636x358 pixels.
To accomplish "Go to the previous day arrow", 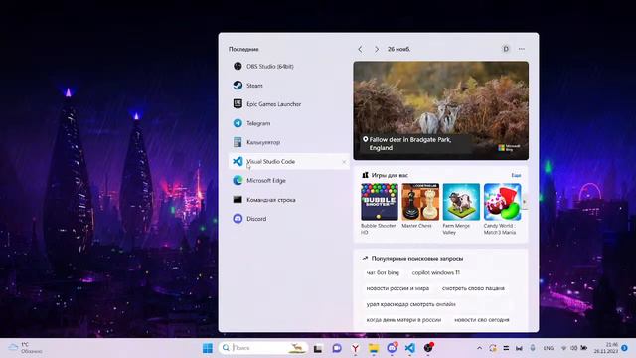I will coord(360,49).
